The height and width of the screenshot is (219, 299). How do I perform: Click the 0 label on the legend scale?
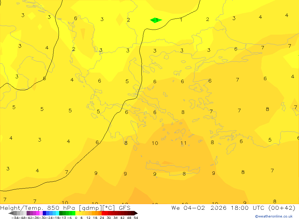(x=76, y=218)
